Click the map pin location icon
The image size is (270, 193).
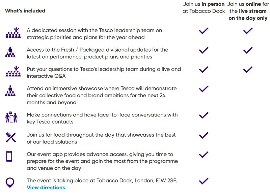tap(10, 183)
